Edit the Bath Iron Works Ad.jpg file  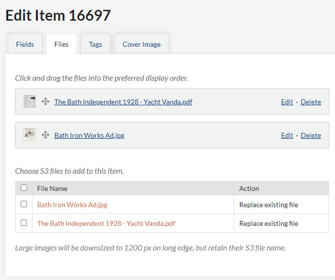287,135
